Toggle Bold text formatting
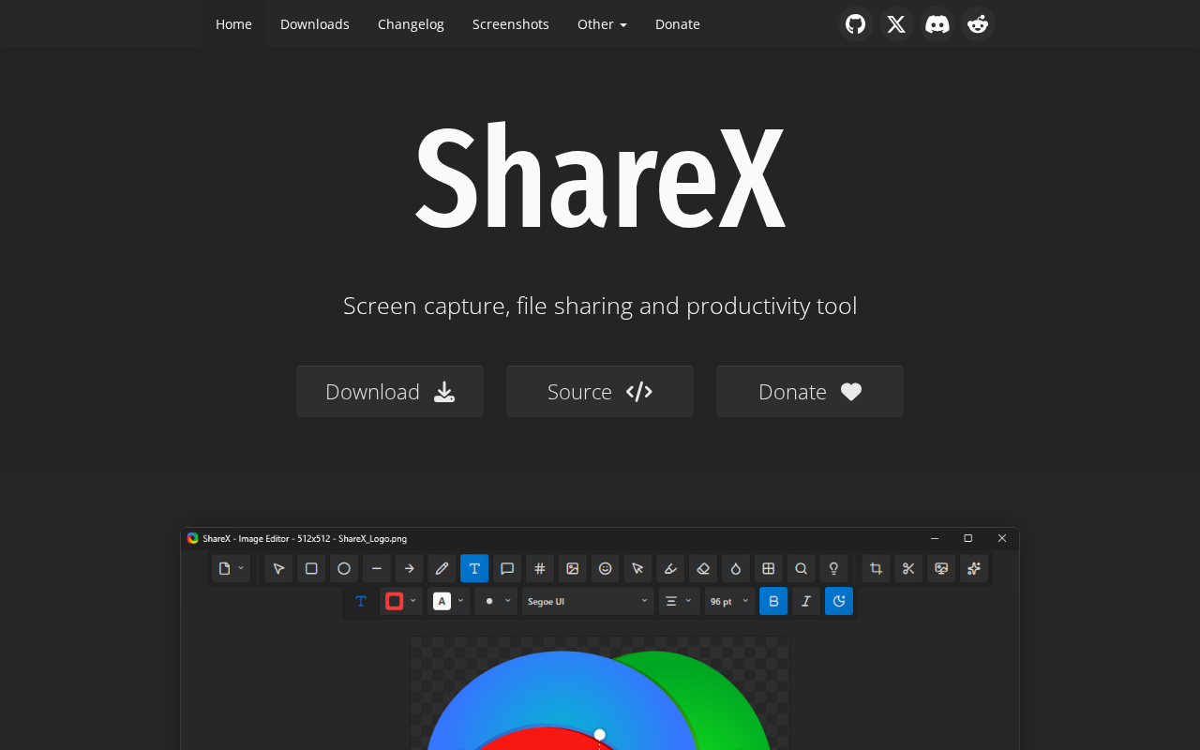 click(773, 601)
